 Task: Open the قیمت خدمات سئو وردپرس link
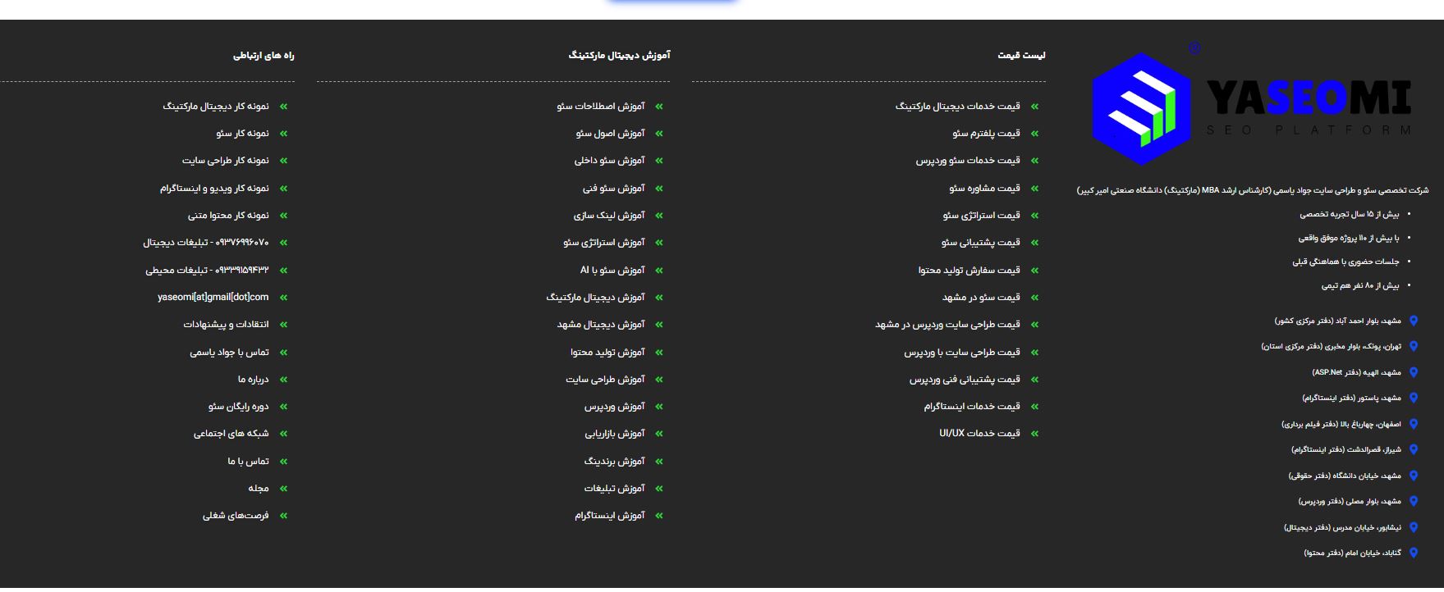pyautogui.click(x=968, y=161)
